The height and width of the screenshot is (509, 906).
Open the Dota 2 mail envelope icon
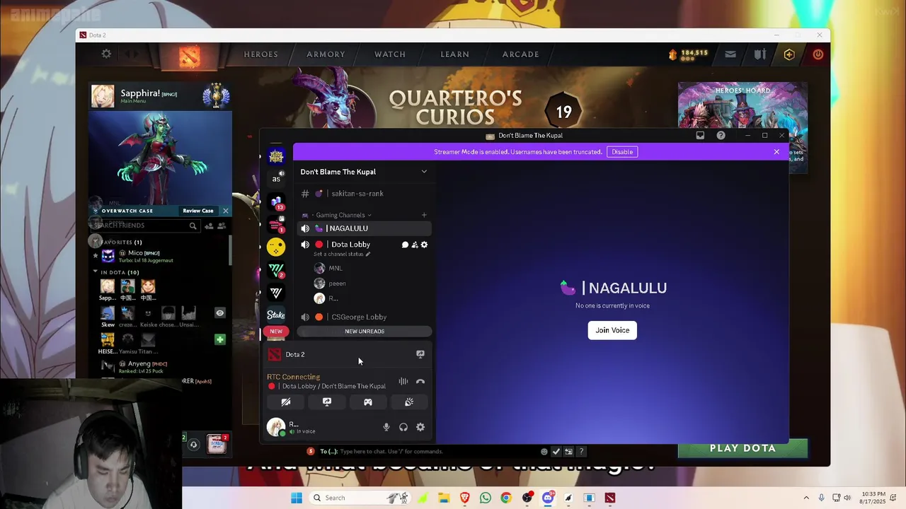coord(730,54)
